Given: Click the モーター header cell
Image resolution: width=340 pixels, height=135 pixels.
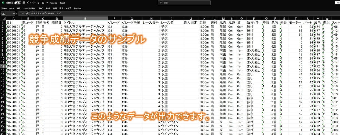Looking at the screenshot, I should click(296, 23).
